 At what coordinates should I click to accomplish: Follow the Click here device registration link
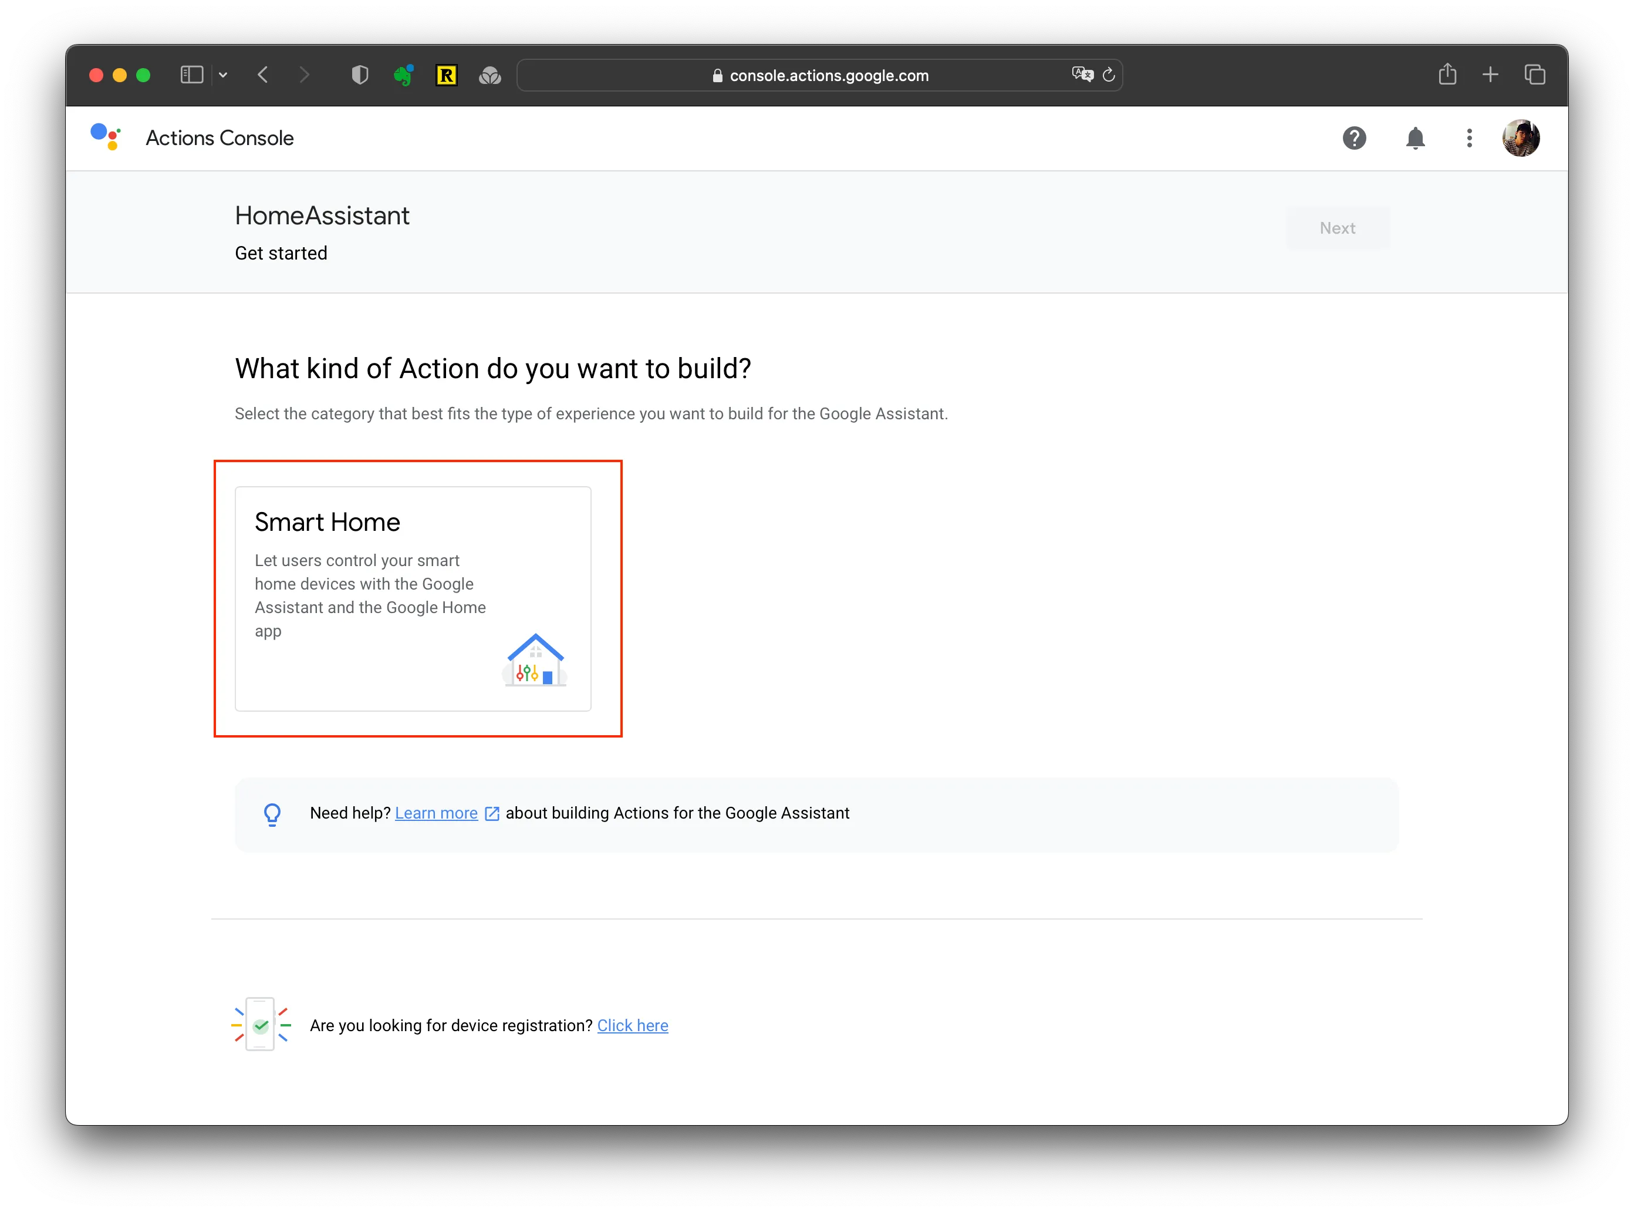632,1025
